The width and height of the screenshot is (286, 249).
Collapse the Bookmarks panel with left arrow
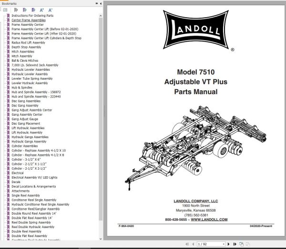coord(101,3)
